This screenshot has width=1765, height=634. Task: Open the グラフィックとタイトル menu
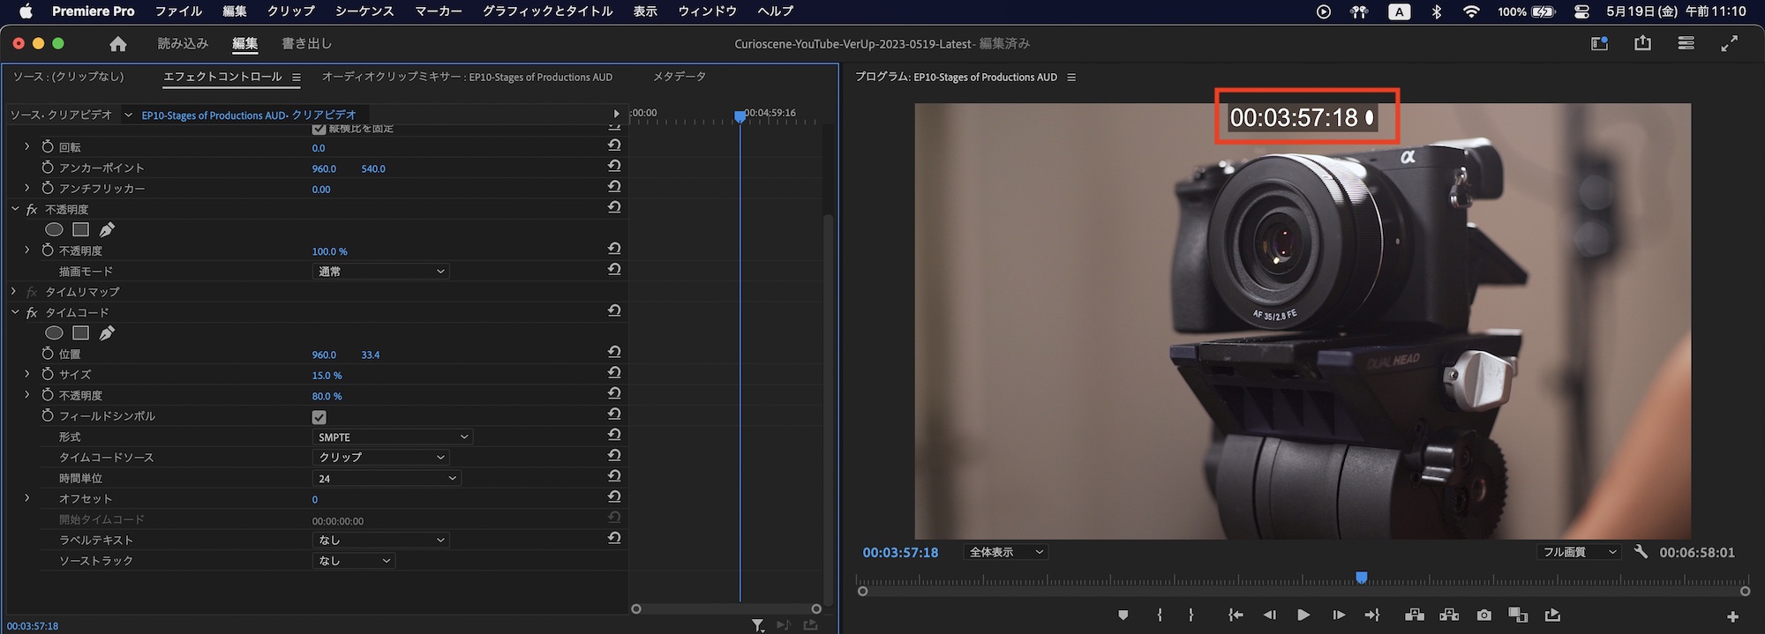click(547, 11)
